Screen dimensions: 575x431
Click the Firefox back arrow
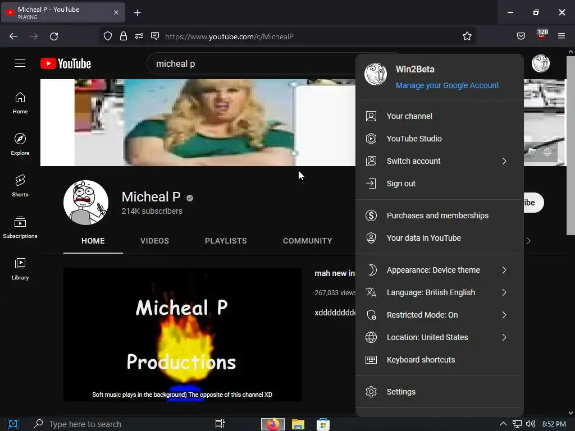click(13, 36)
